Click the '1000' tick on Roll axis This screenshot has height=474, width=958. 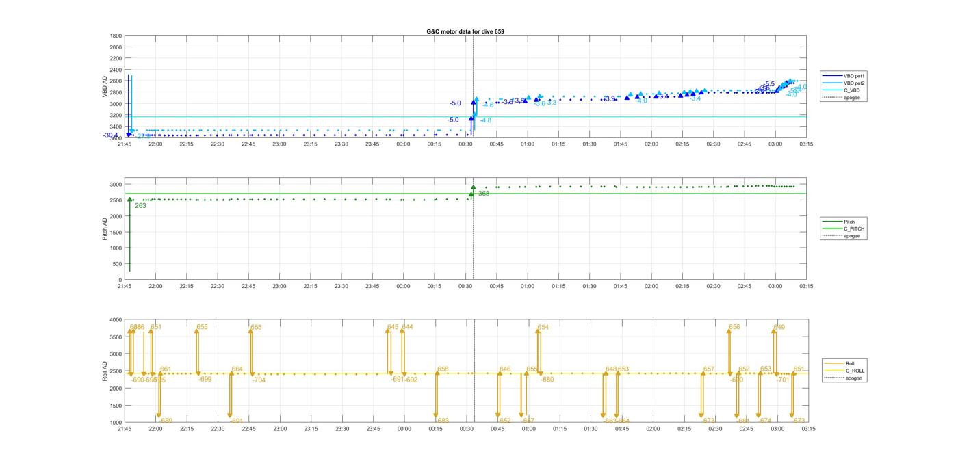click(x=116, y=423)
